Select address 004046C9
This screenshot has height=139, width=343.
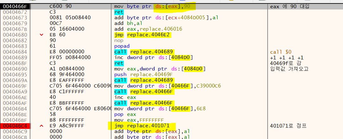coord(15,132)
